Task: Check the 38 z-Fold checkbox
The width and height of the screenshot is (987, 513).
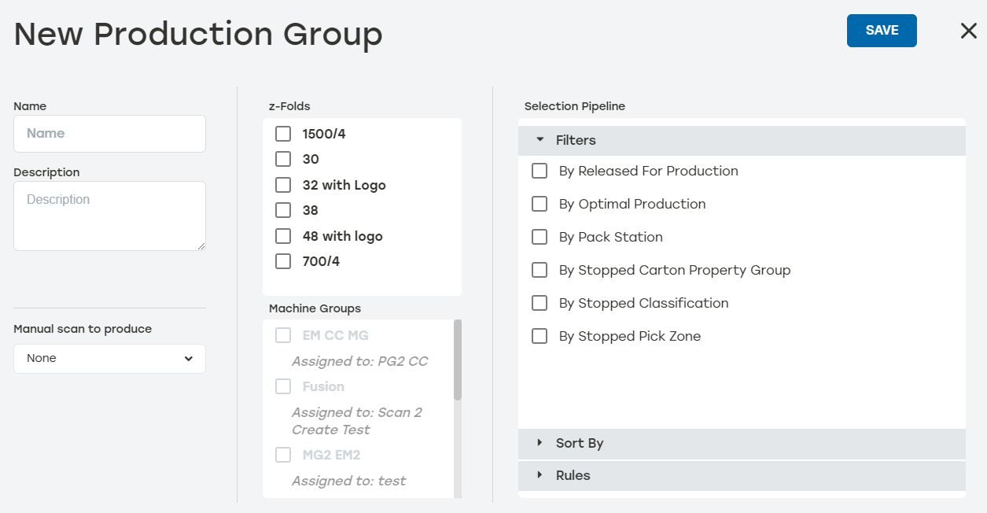Action: coord(283,210)
